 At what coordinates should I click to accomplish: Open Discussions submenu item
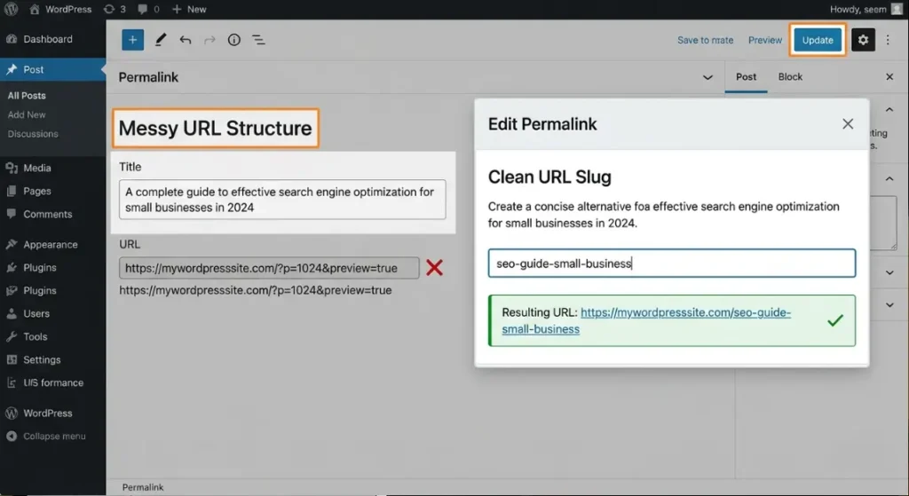33,134
